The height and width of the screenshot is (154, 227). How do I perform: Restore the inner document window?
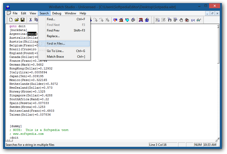click(x=212, y=14)
